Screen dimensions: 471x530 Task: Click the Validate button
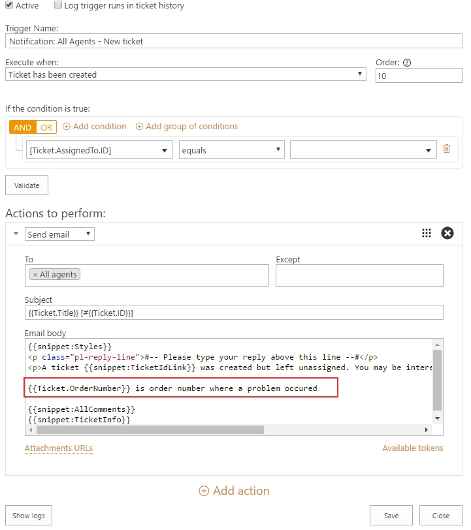click(x=27, y=185)
